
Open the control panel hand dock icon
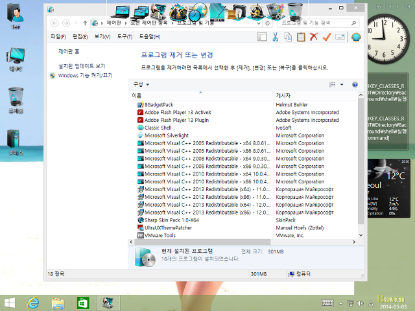(158, 12)
